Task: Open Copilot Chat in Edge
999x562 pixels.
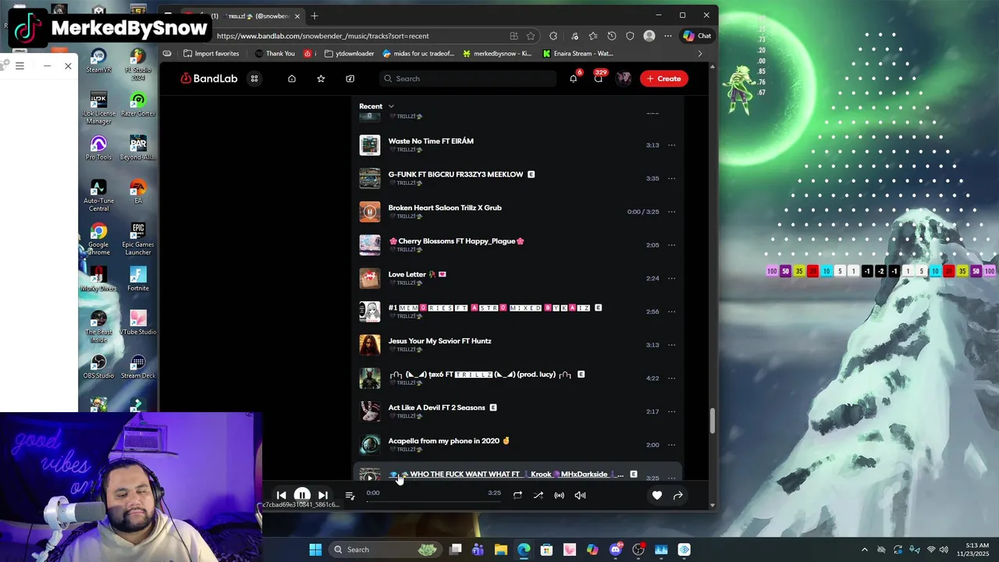Action: point(697,36)
